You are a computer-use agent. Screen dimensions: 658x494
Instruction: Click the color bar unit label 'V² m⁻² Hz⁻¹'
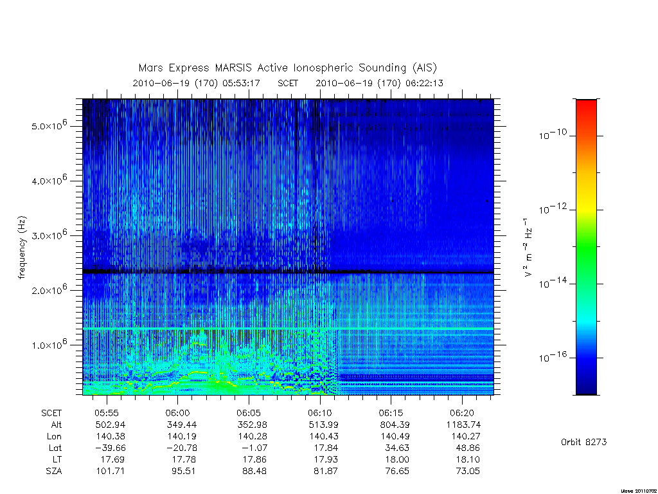528,248
